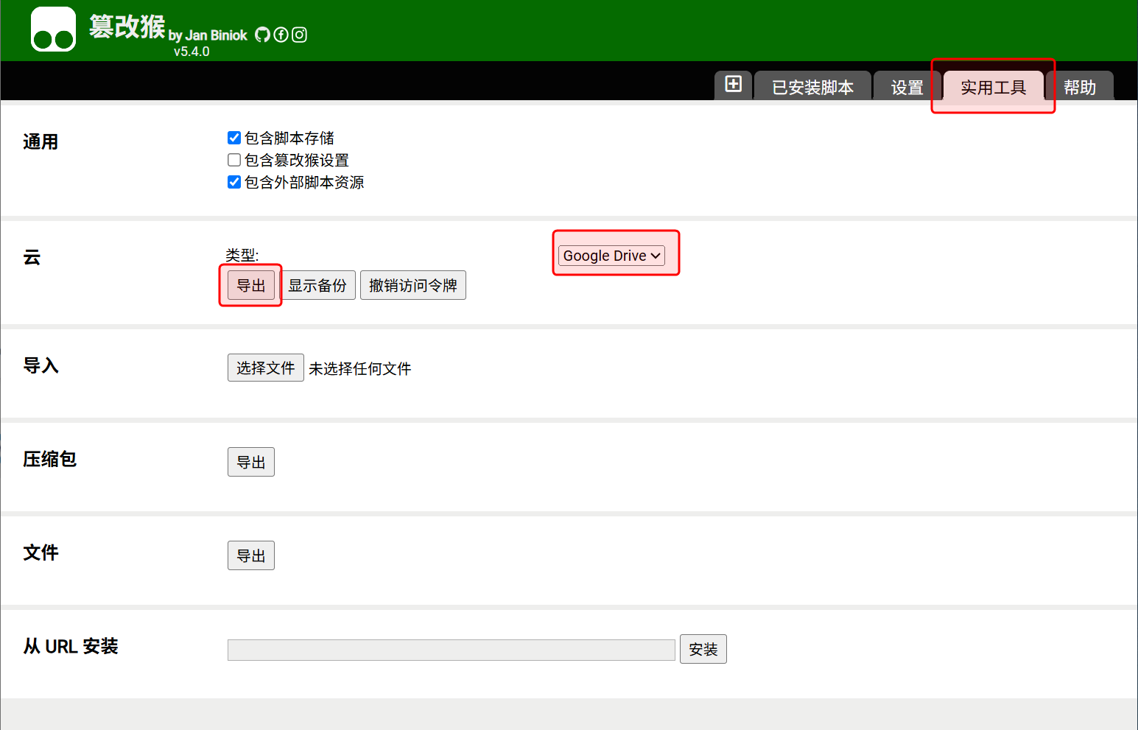Screen dimensions: 1138x730
Task: Click 导出 button in the 文件 section
Action: pos(250,555)
